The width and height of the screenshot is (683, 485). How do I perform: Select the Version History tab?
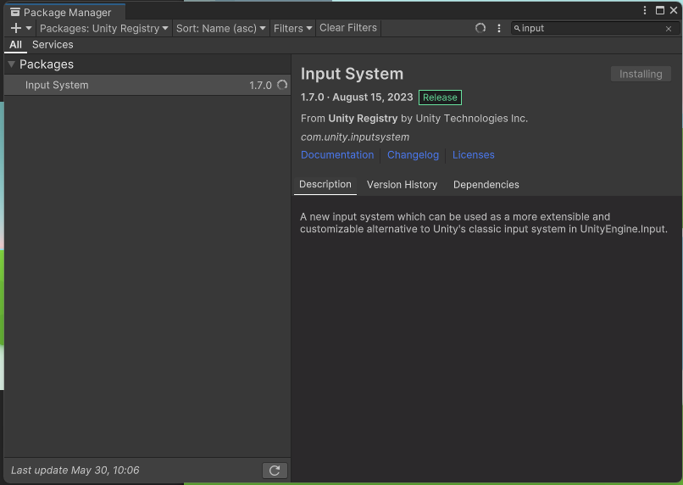(x=402, y=185)
